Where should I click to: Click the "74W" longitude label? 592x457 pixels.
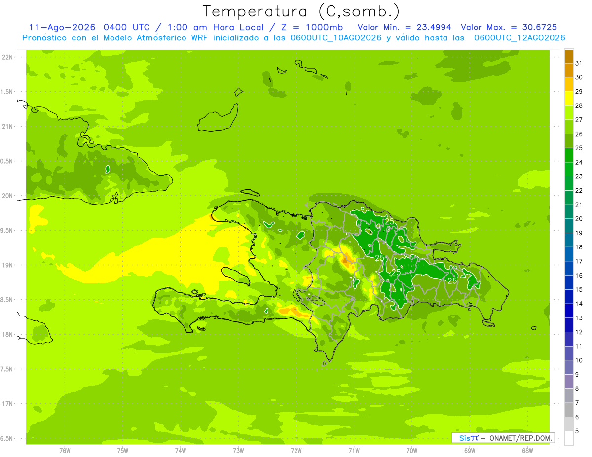(181, 451)
